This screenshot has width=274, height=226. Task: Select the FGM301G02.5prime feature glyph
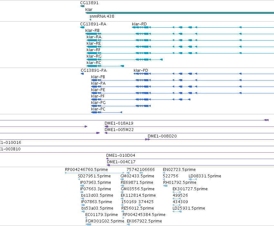(x=89, y=224)
